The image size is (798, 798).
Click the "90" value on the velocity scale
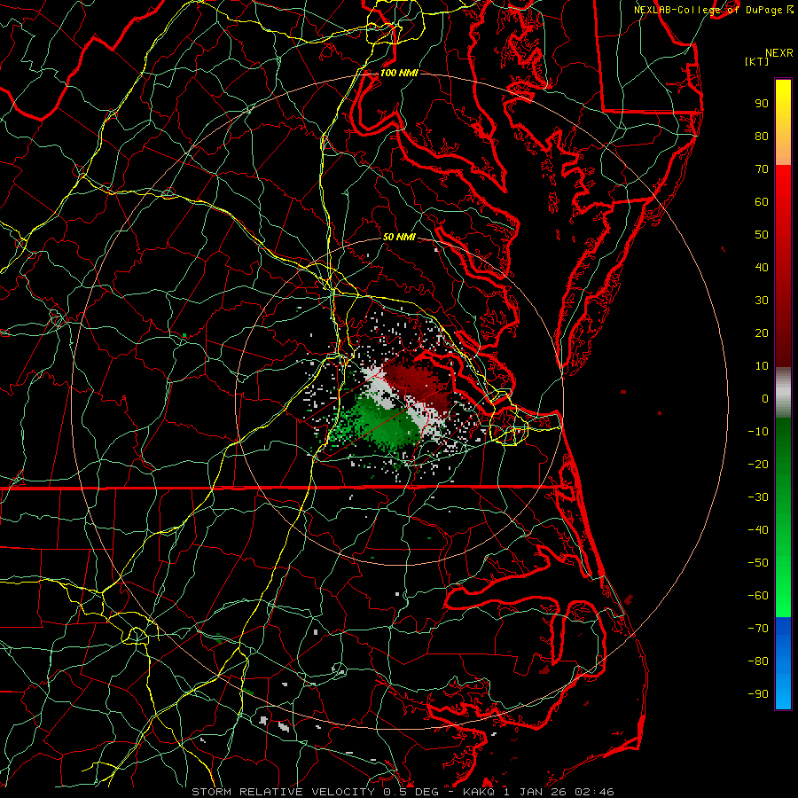coord(762,104)
